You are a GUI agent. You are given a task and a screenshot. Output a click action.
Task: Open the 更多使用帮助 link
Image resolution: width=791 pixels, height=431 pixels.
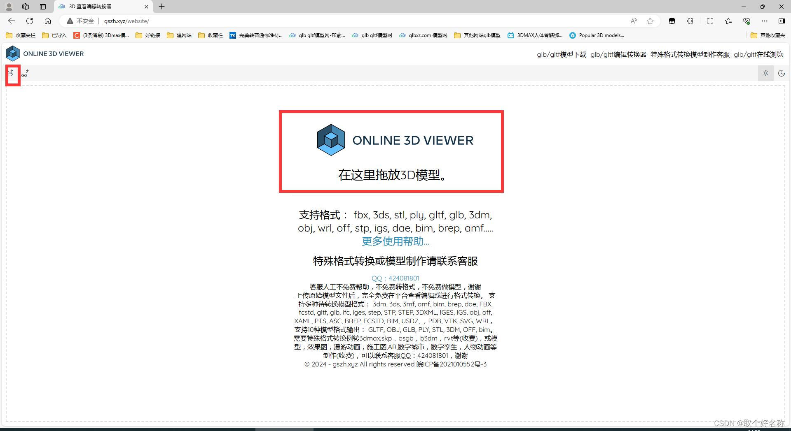pyautogui.click(x=395, y=241)
